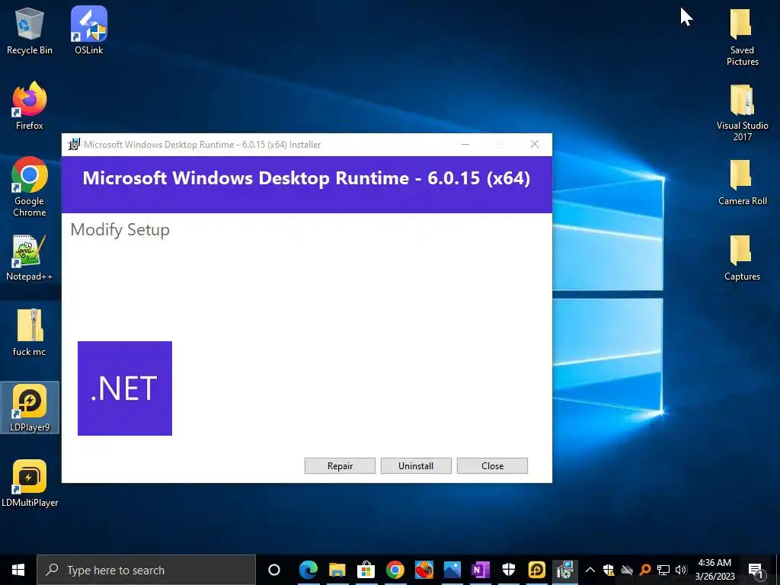
Task: Expand hidden system tray icons
Action: tap(590, 570)
